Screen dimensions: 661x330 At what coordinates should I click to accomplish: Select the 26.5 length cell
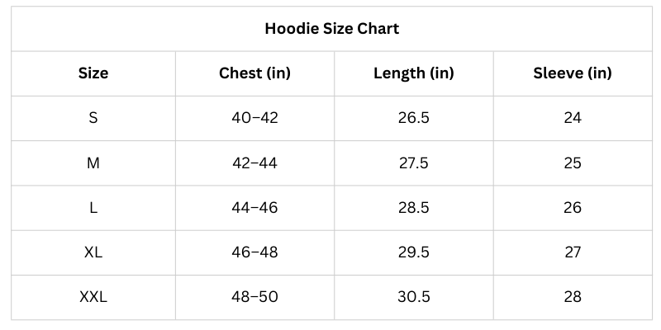(414, 118)
